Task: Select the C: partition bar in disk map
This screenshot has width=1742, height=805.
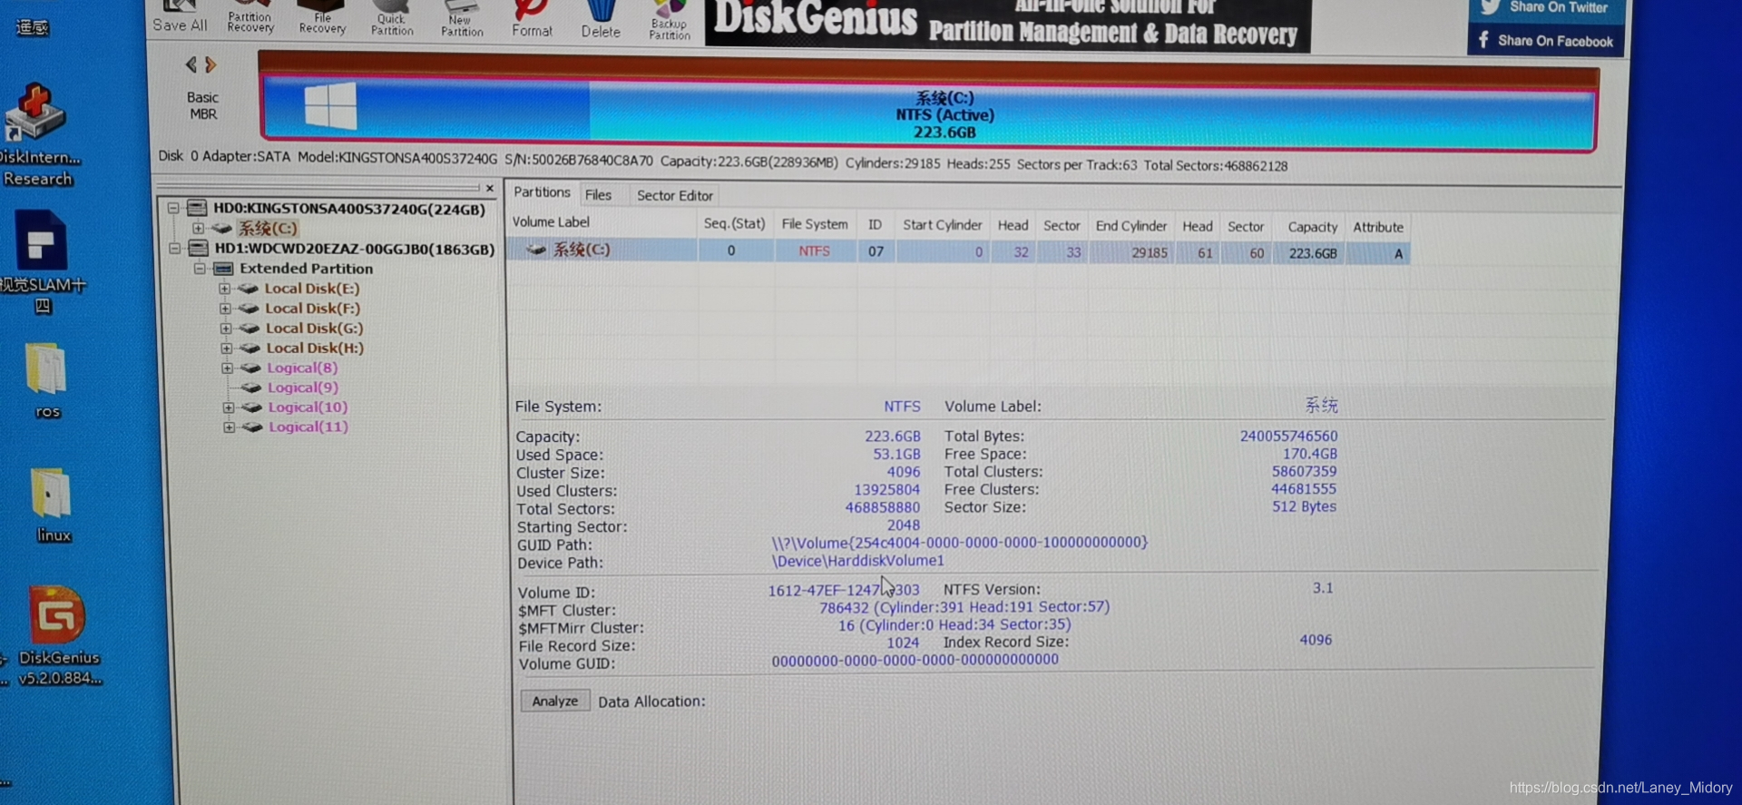Action: point(928,113)
